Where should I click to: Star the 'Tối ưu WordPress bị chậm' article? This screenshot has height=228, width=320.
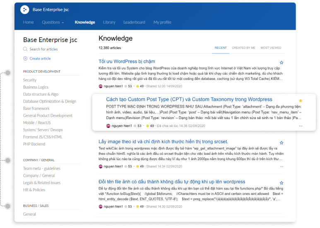click(282, 62)
